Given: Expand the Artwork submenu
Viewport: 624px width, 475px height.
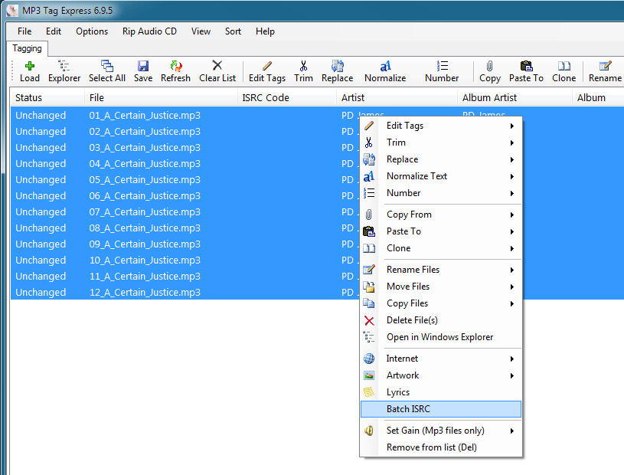Looking at the screenshot, I should click(x=403, y=375).
